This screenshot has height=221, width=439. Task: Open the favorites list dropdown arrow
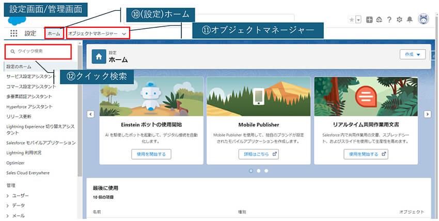(358, 20)
